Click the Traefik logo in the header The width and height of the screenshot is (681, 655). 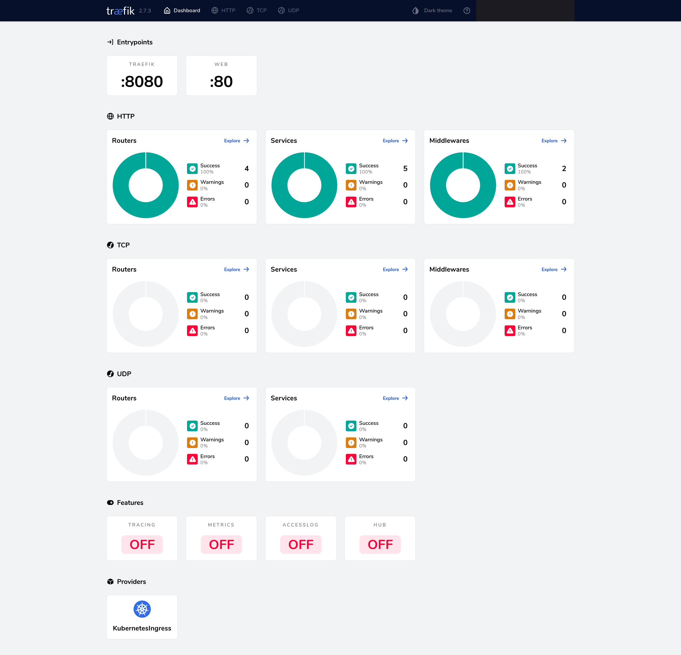click(x=120, y=11)
